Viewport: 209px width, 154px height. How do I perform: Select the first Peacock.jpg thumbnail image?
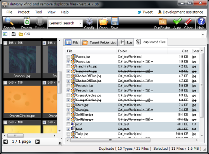tap(22, 60)
